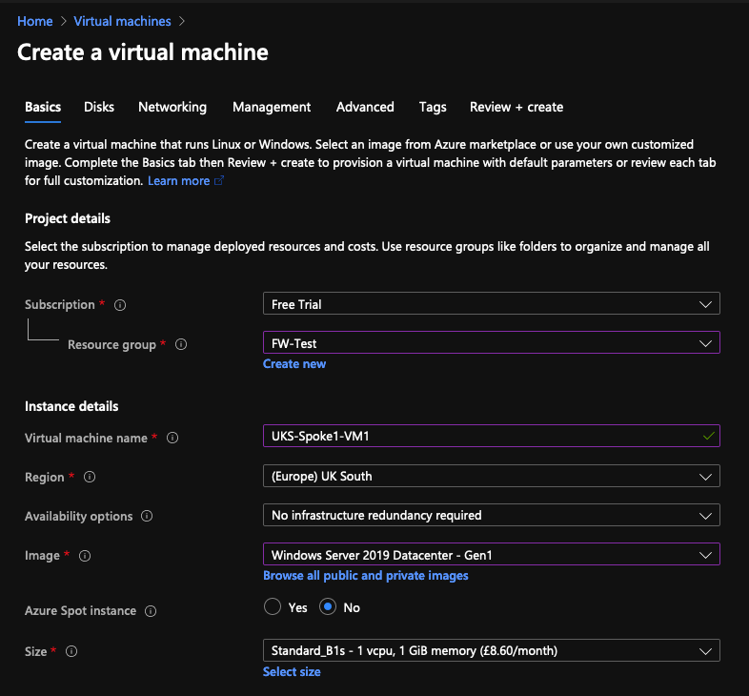Go to Virtual machines in the breadcrumb
The height and width of the screenshot is (696, 749).
(x=122, y=21)
